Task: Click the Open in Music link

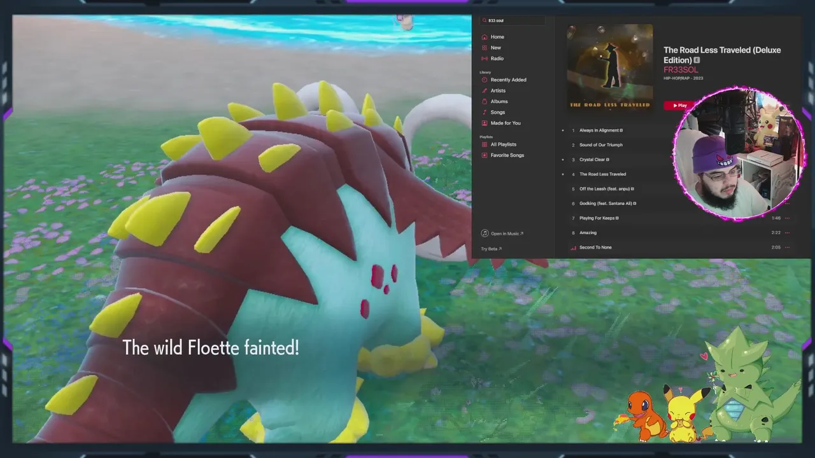Action: coord(502,233)
